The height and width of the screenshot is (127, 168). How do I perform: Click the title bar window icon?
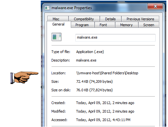pyautogui.click(x=47, y=8)
